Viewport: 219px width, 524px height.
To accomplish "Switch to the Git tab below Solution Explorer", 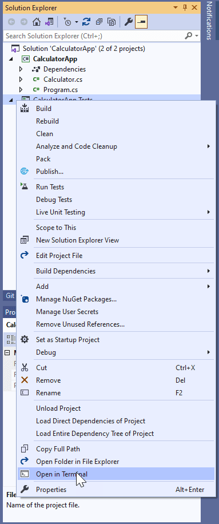I will click(x=10, y=295).
